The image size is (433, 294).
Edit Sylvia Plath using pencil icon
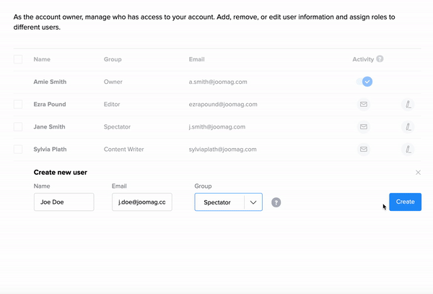(x=408, y=150)
